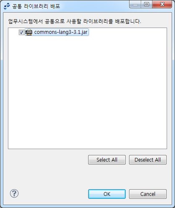Open help via the question mark icon

[14, 193]
